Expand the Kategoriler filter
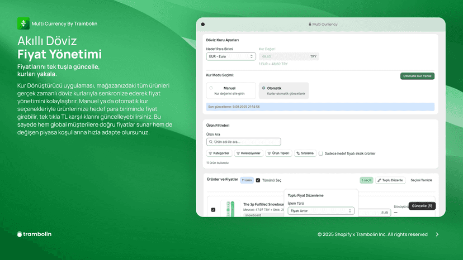Image resolution: width=463 pixels, height=260 pixels. tap(219, 153)
